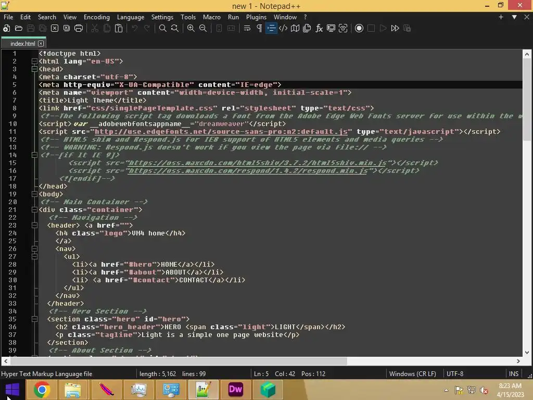Open the Function List fx icon
Image resolution: width=533 pixels, height=400 pixels.
click(x=319, y=28)
